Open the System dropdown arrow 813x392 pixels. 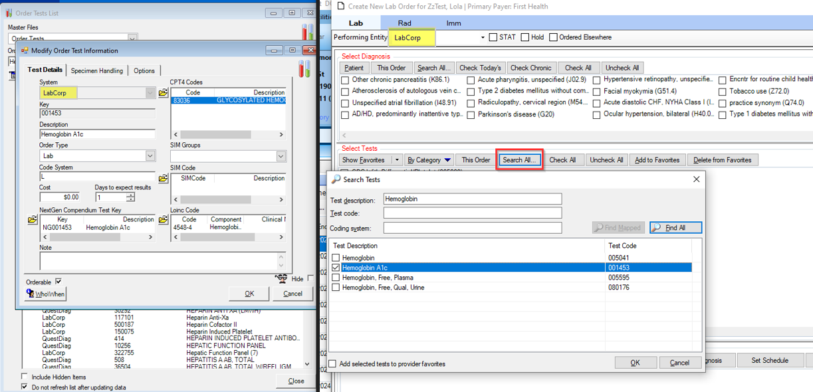150,93
